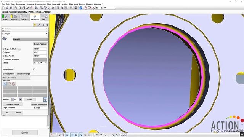Click the move-down arrow in feature list bar
Viewport: 244px width, 137px height.
point(43,25)
